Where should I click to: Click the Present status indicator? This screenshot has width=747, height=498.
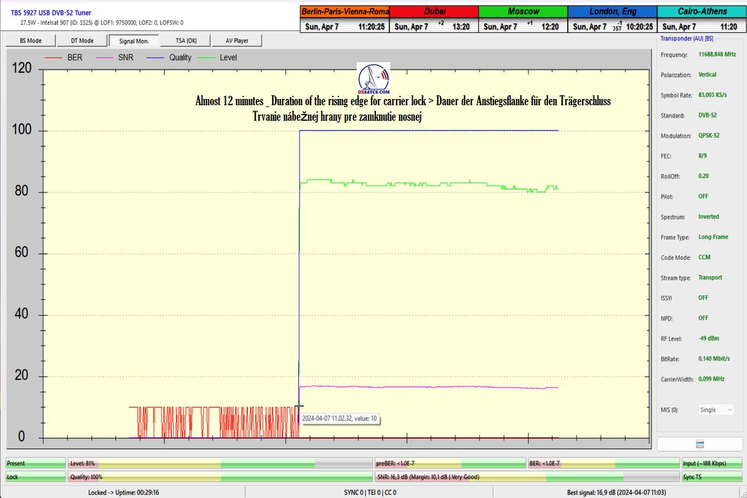click(x=35, y=463)
